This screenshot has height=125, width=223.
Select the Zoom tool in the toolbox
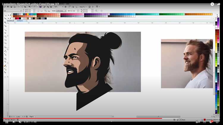[x=5, y=26]
